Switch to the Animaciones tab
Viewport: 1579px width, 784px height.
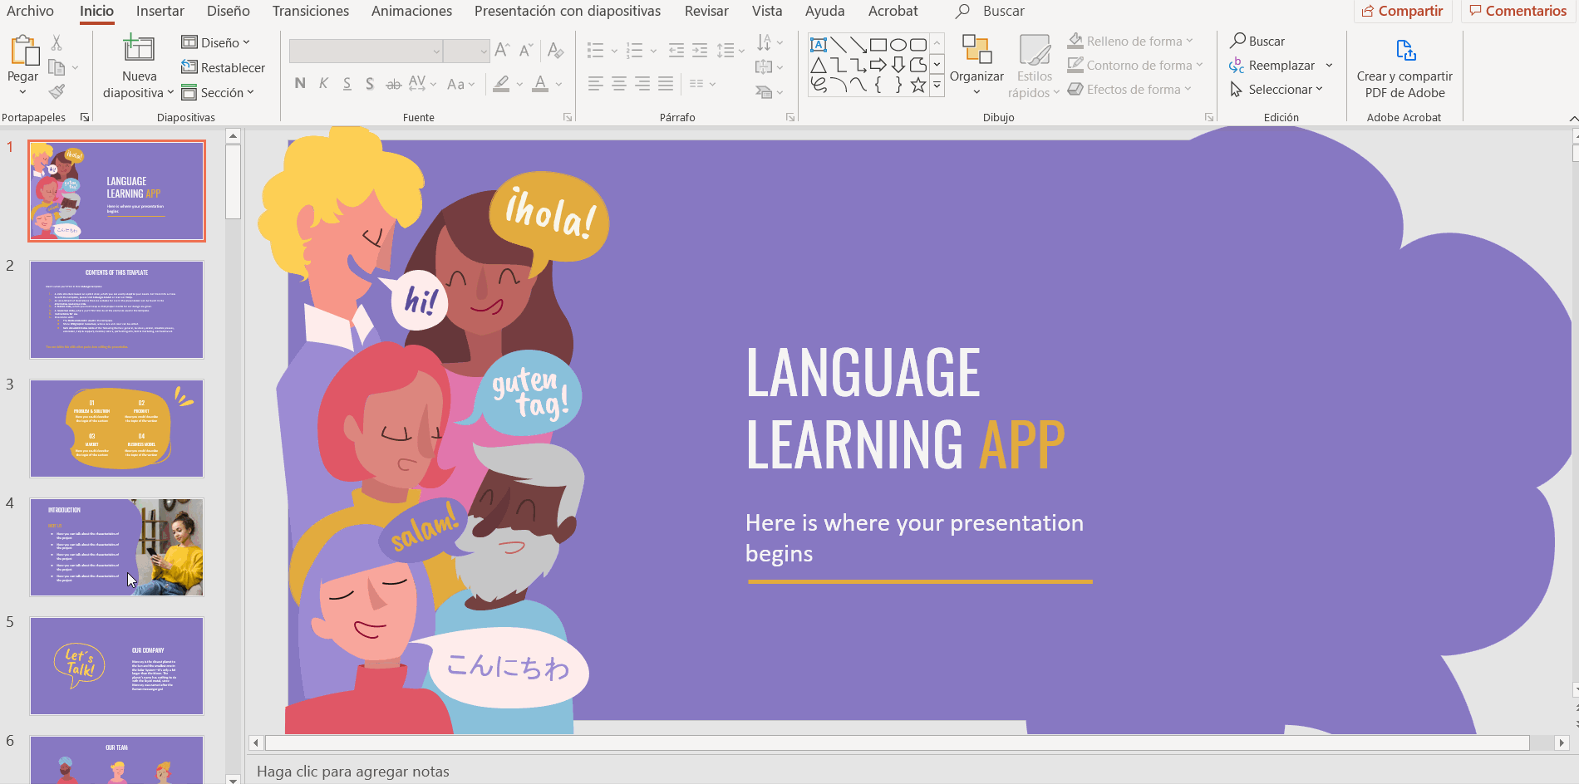coord(412,11)
